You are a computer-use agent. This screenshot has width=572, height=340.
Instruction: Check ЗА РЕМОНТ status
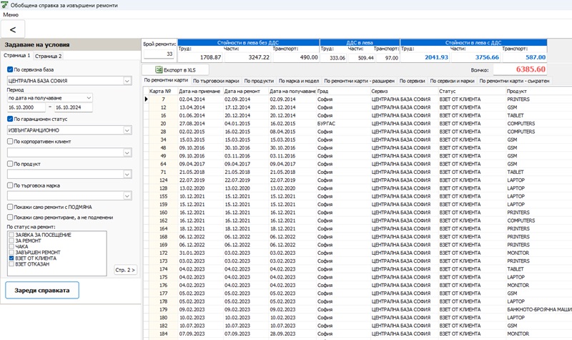pyautogui.click(x=11, y=241)
